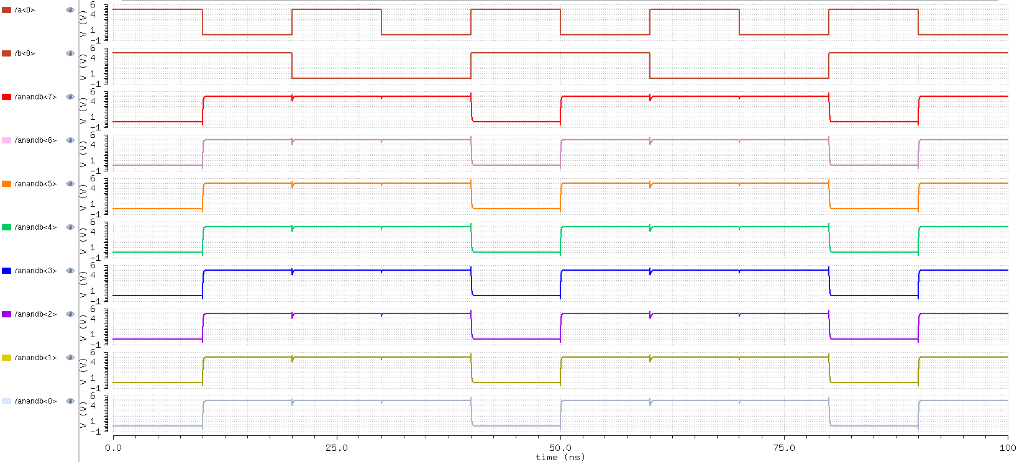1022x462 pixels.
Task: Toggle visibility eye for /b<0> signal
Action: coord(70,53)
